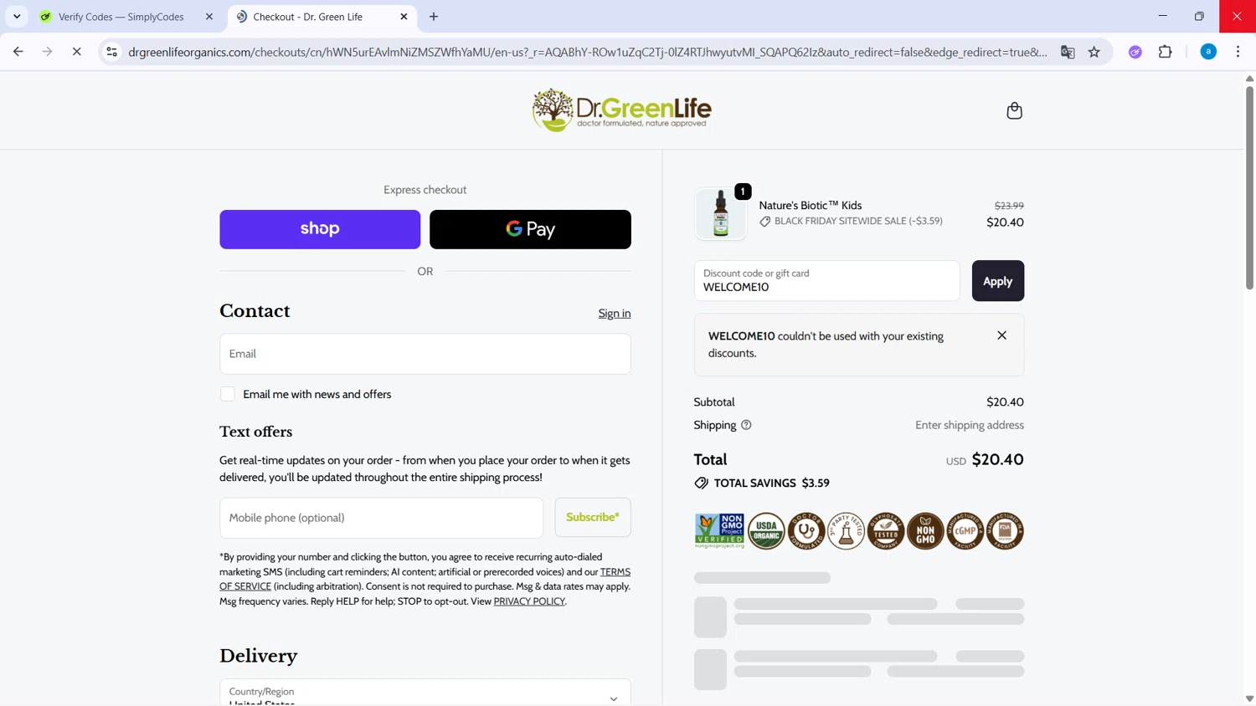Click the scrollbar up arrow

pyautogui.click(x=1249, y=78)
